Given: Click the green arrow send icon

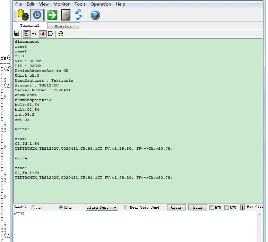Looking at the screenshot, I should click(x=52, y=15).
